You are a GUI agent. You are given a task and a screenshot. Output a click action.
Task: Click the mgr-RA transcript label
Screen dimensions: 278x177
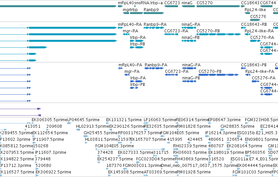[x=130, y=31]
